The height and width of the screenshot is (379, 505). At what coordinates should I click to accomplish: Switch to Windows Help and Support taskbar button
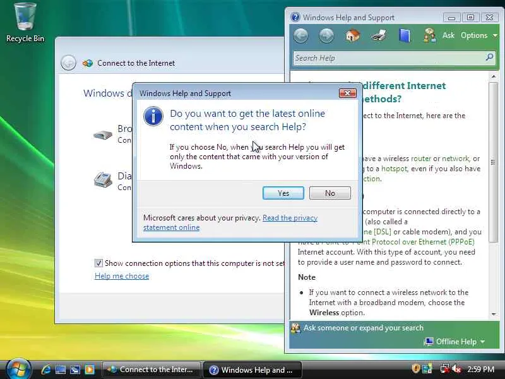coord(252,370)
